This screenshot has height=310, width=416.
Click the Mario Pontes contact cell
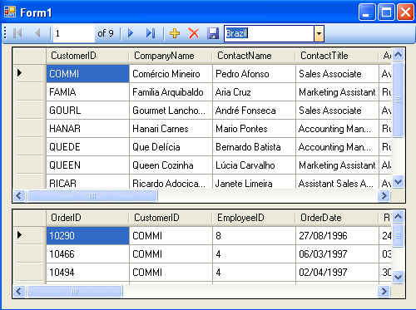(x=254, y=129)
